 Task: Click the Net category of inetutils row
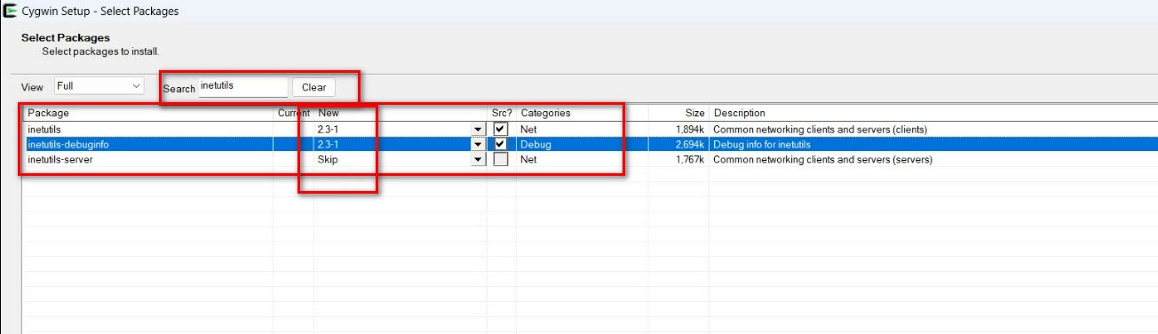coord(528,129)
